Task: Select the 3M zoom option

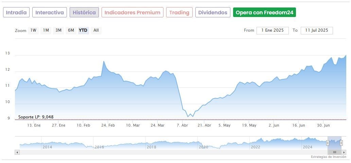Action: pyautogui.click(x=58, y=30)
